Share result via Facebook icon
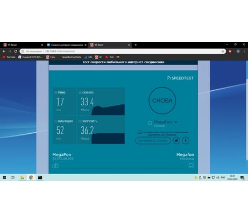The height and width of the screenshot is (223, 248). (186, 141)
